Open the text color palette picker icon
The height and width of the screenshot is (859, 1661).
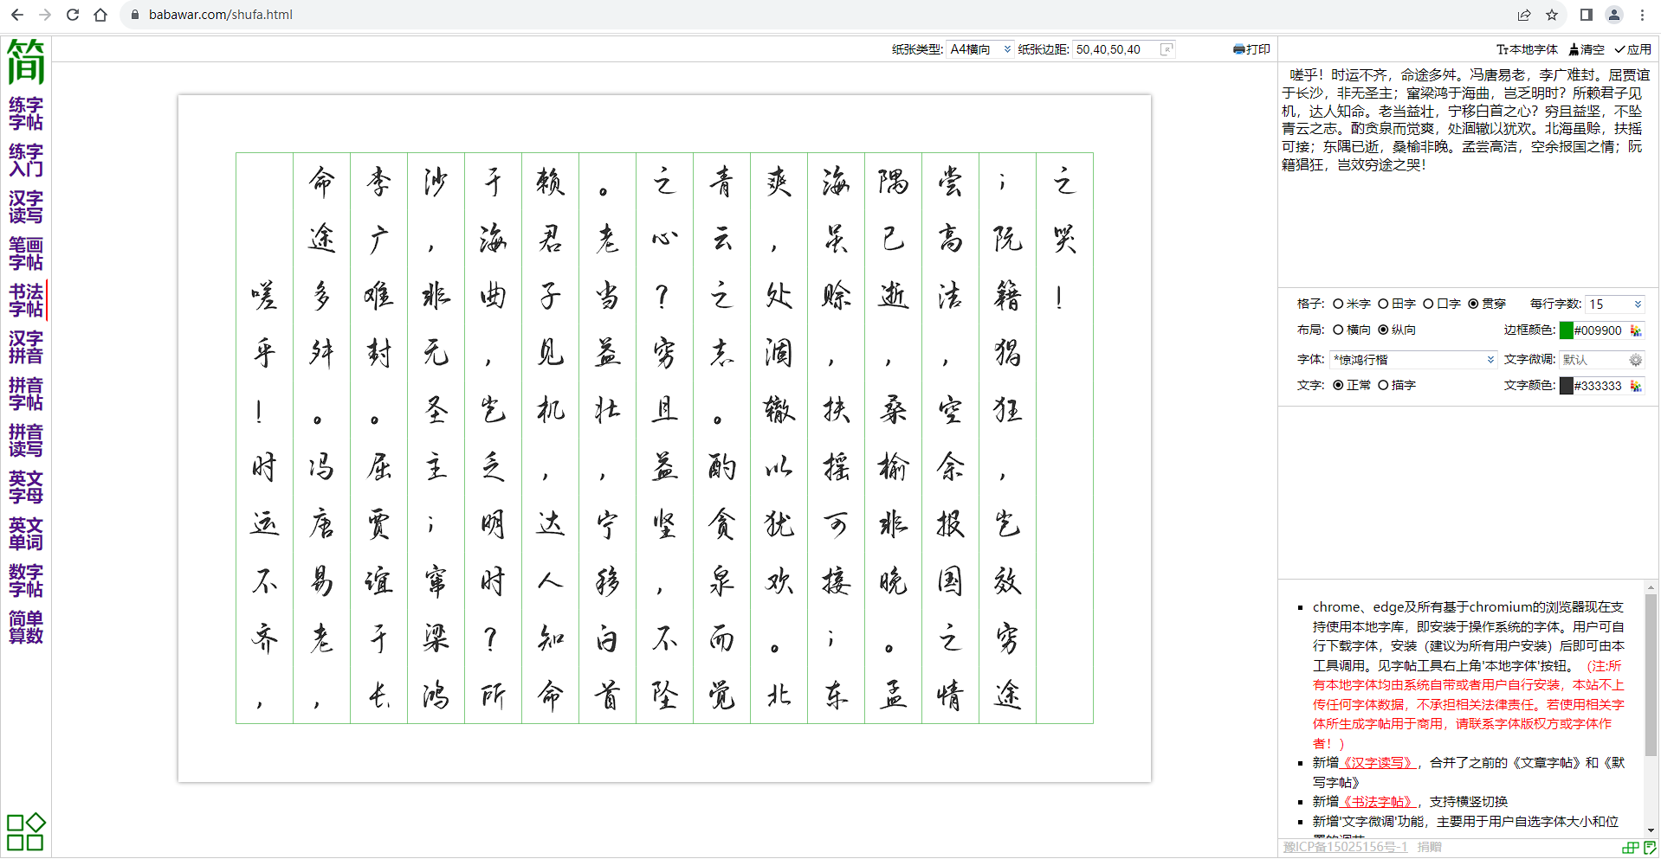(1636, 386)
